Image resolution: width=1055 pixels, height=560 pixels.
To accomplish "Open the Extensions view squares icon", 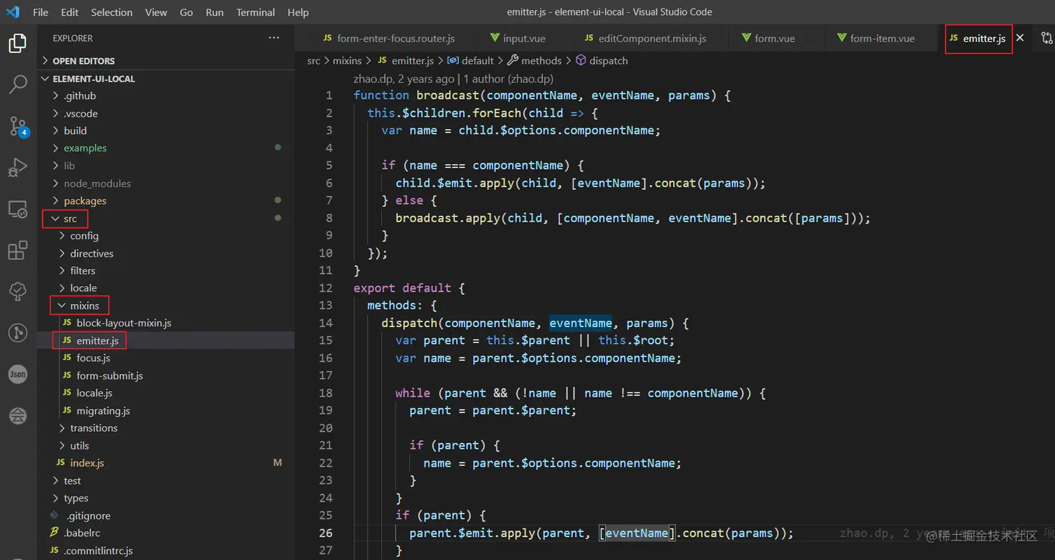I will coord(17,250).
